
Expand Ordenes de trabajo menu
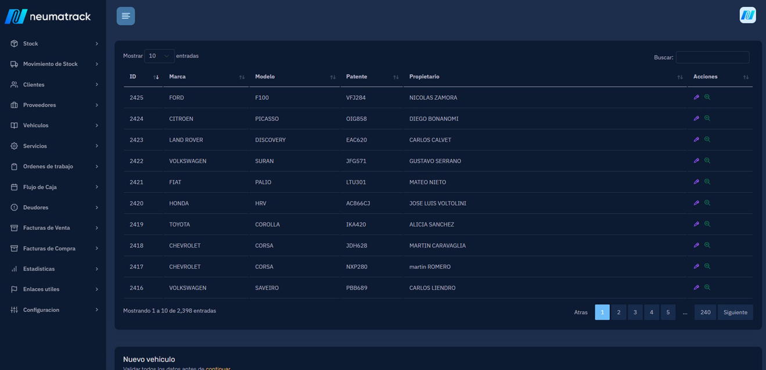click(x=54, y=167)
